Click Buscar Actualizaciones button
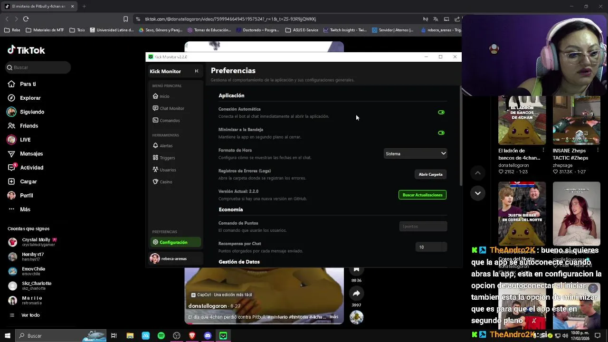This screenshot has height=342, width=608. [422, 195]
